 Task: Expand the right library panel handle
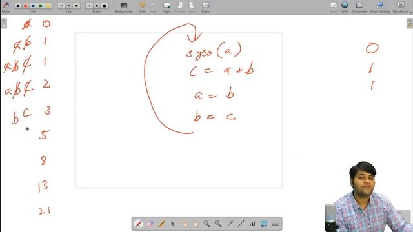[x=410, y=23]
